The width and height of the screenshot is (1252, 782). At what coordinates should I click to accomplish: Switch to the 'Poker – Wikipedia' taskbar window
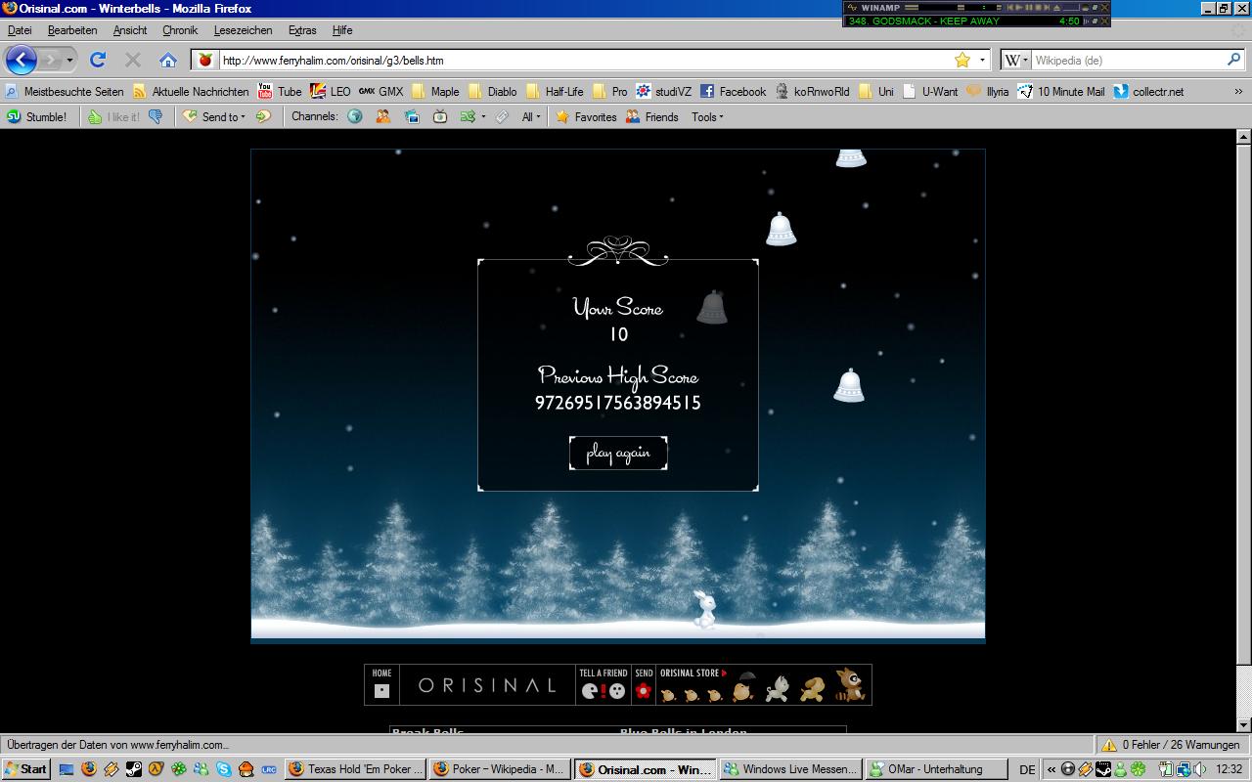pyautogui.click(x=501, y=768)
